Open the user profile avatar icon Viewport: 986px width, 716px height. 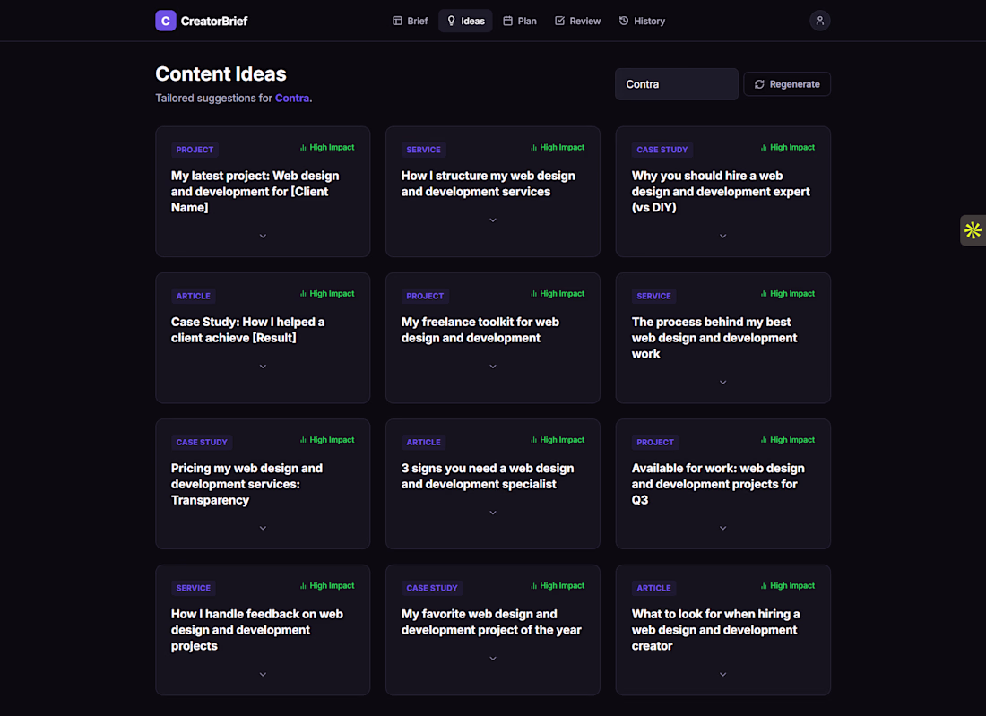click(x=819, y=21)
